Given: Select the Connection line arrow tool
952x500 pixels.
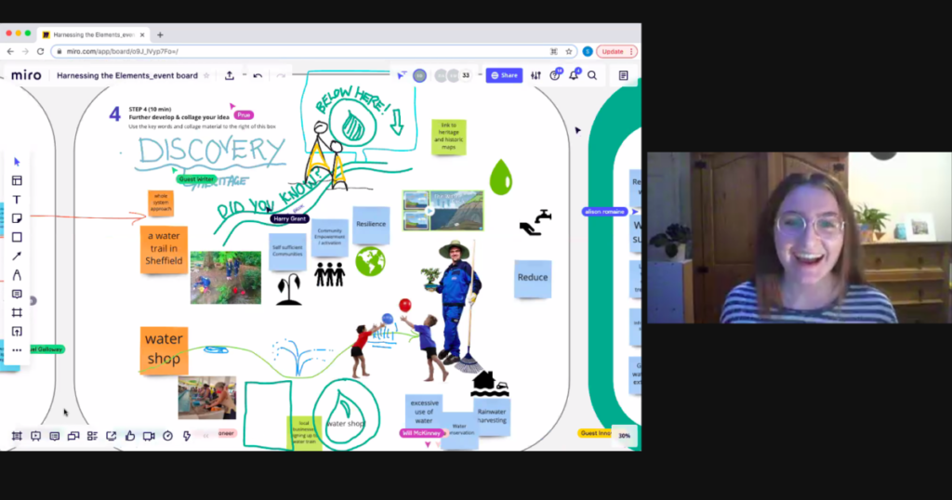Looking at the screenshot, I should [x=17, y=257].
